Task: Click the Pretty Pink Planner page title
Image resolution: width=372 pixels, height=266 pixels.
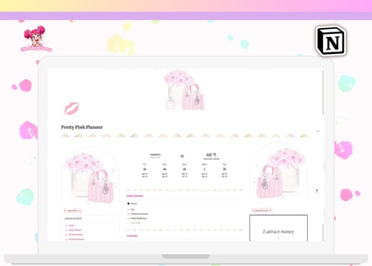Action: [x=82, y=127]
